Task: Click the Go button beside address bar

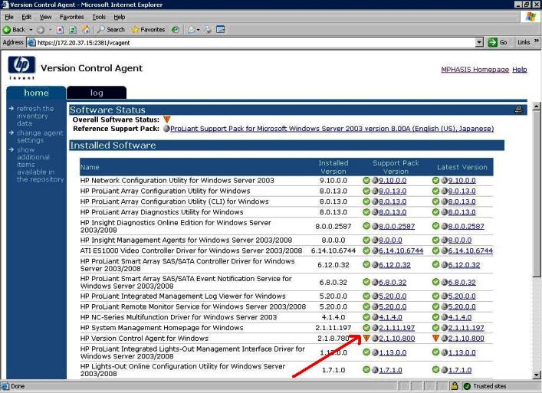Action: 498,42
